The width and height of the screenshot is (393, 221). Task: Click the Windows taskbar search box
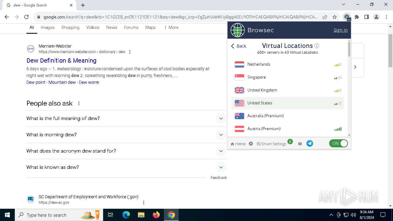point(58,215)
